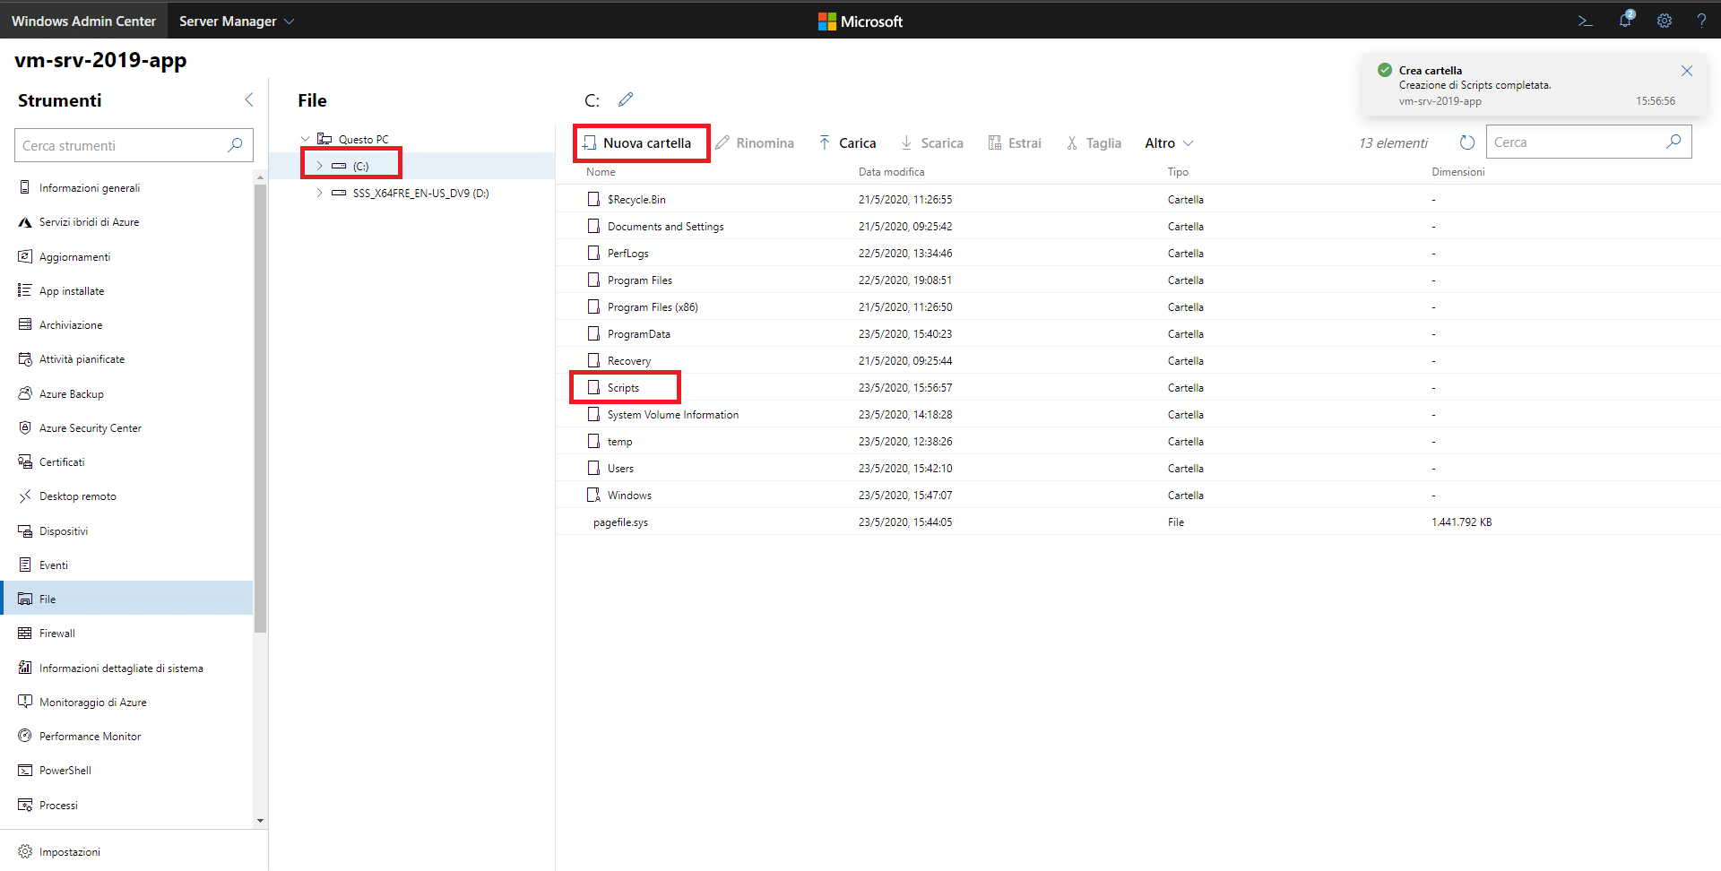Viewport: 1721px width, 871px height.
Task: Tick the Program Files (x86) checkbox
Action: (593, 306)
